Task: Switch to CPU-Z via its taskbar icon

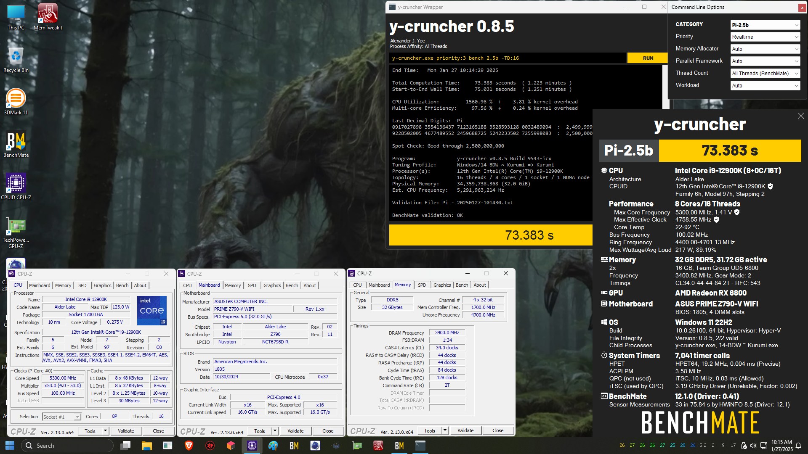Action: [252, 446]
